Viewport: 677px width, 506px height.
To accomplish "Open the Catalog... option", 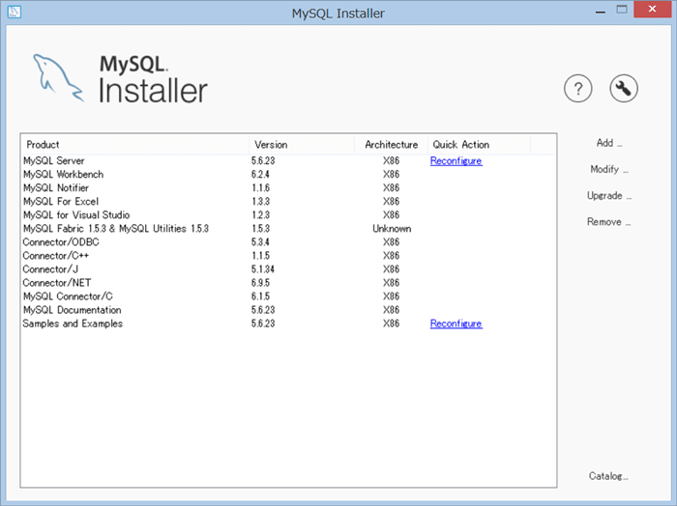I will click(609, 476).
